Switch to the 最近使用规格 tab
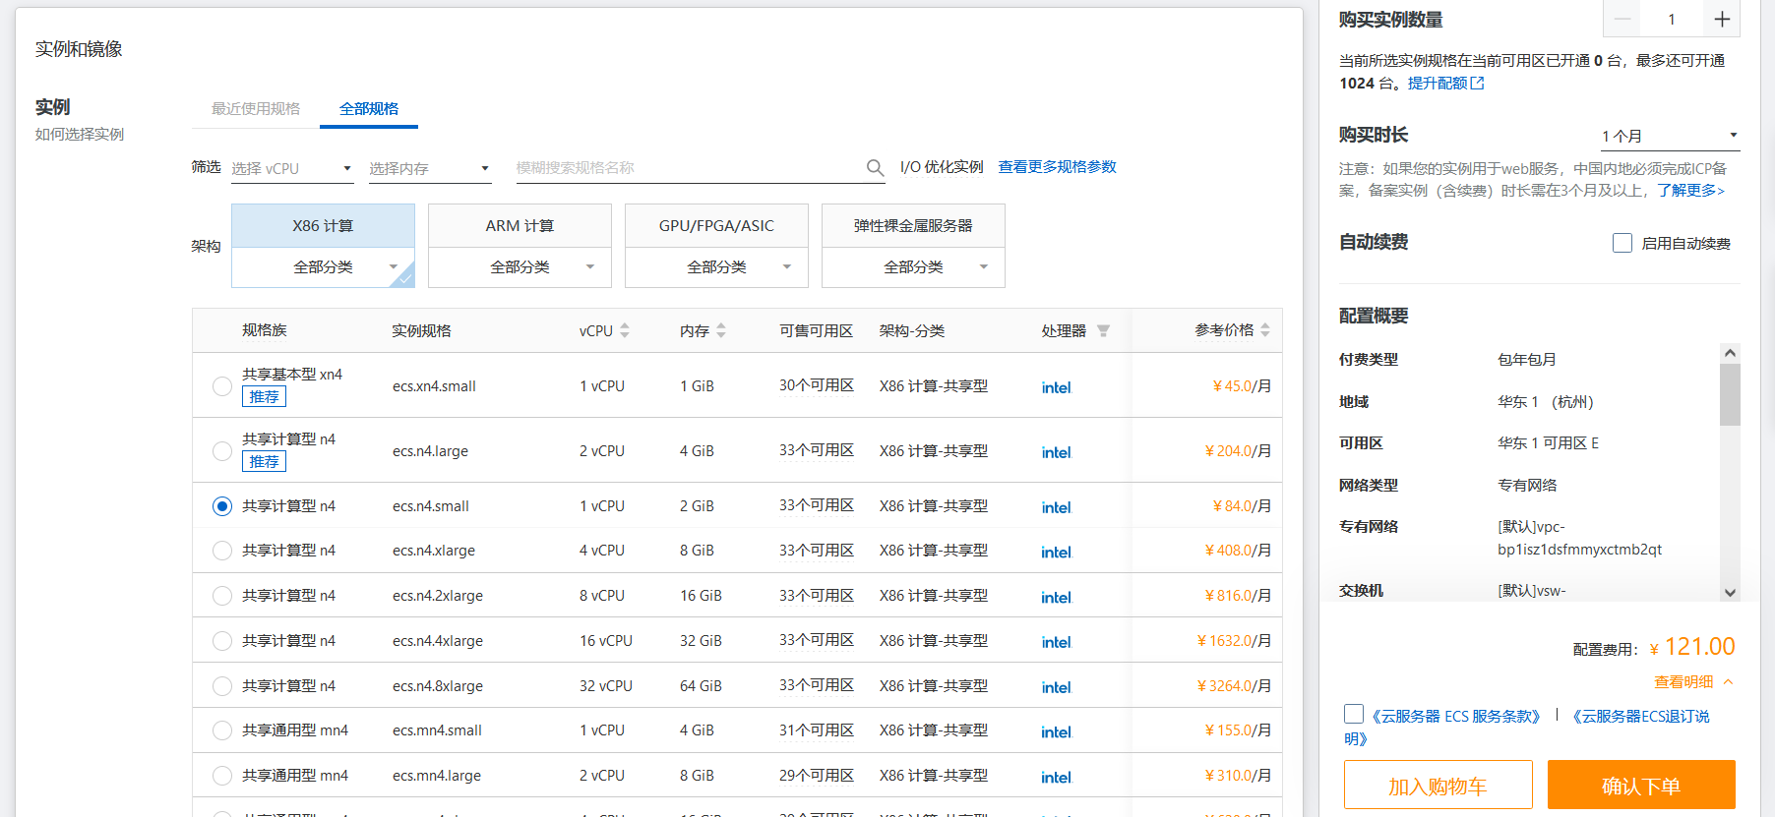1775x817 pixels. (256, 109)
